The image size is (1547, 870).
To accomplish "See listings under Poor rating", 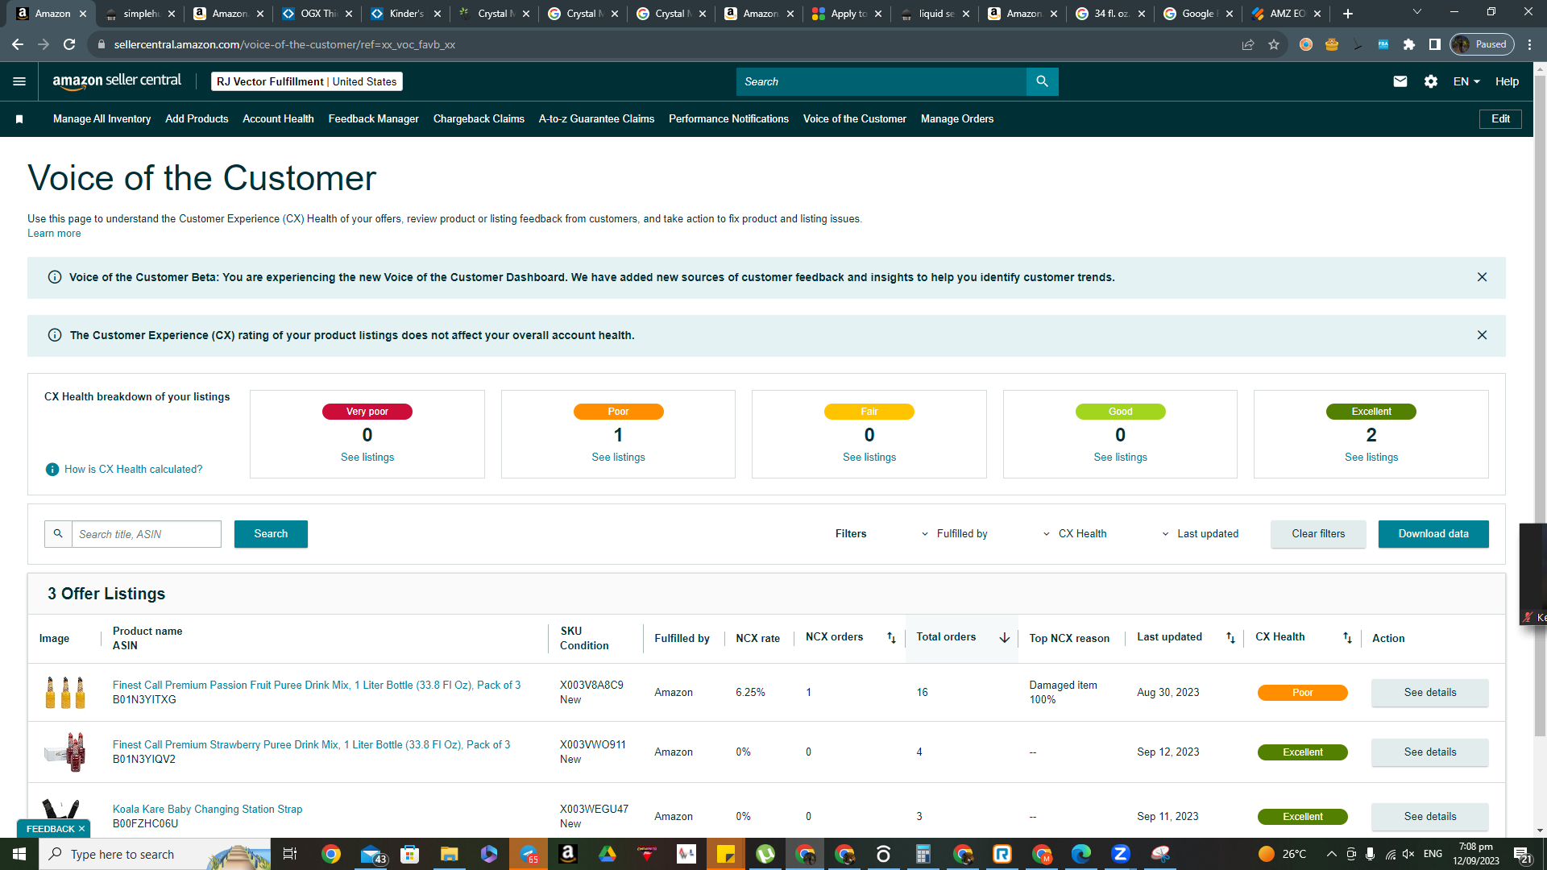I will click(x=618, y=458).
